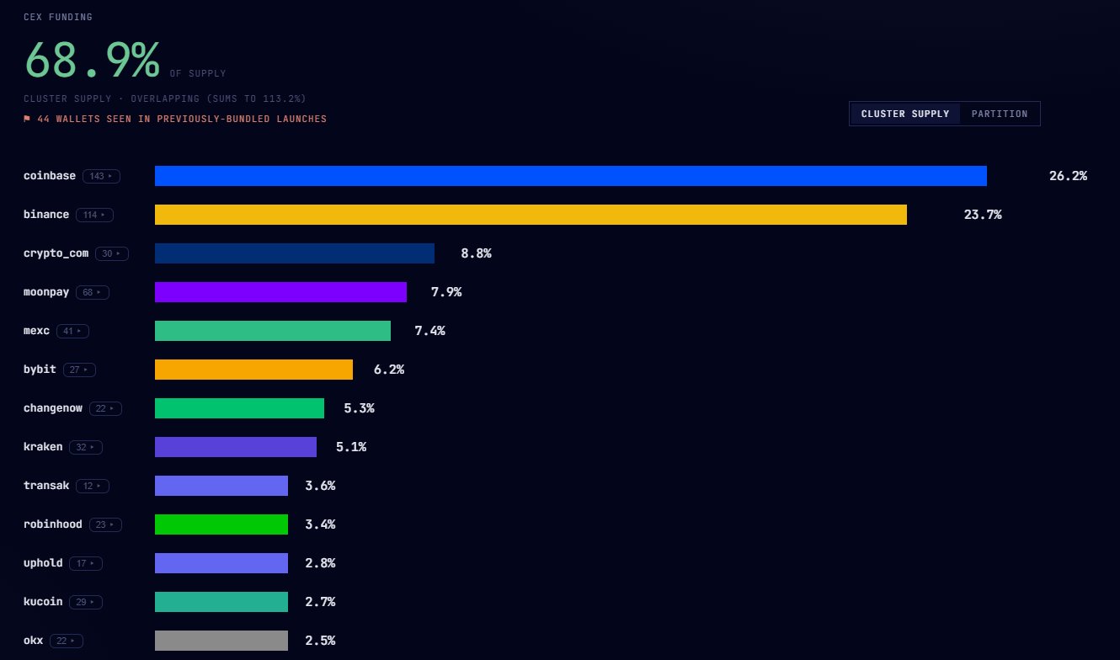Viewport: 1120px width, 660px height.
Task: Expand the kucoin 29 wallets badge
Action: pyautogui.click(x=86, y=602)
